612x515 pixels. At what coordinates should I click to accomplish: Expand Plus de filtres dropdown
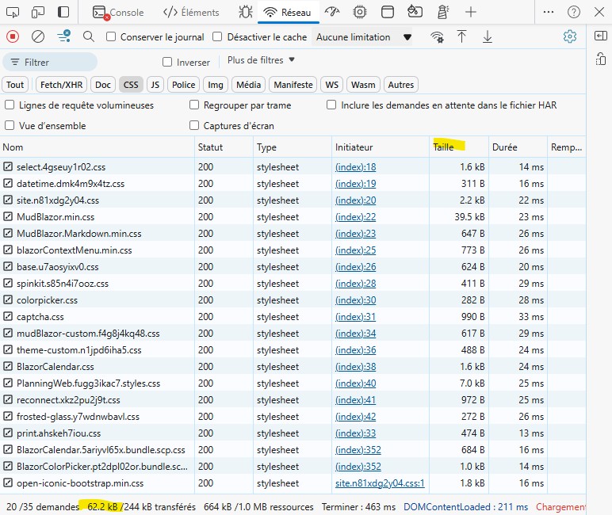261,60
